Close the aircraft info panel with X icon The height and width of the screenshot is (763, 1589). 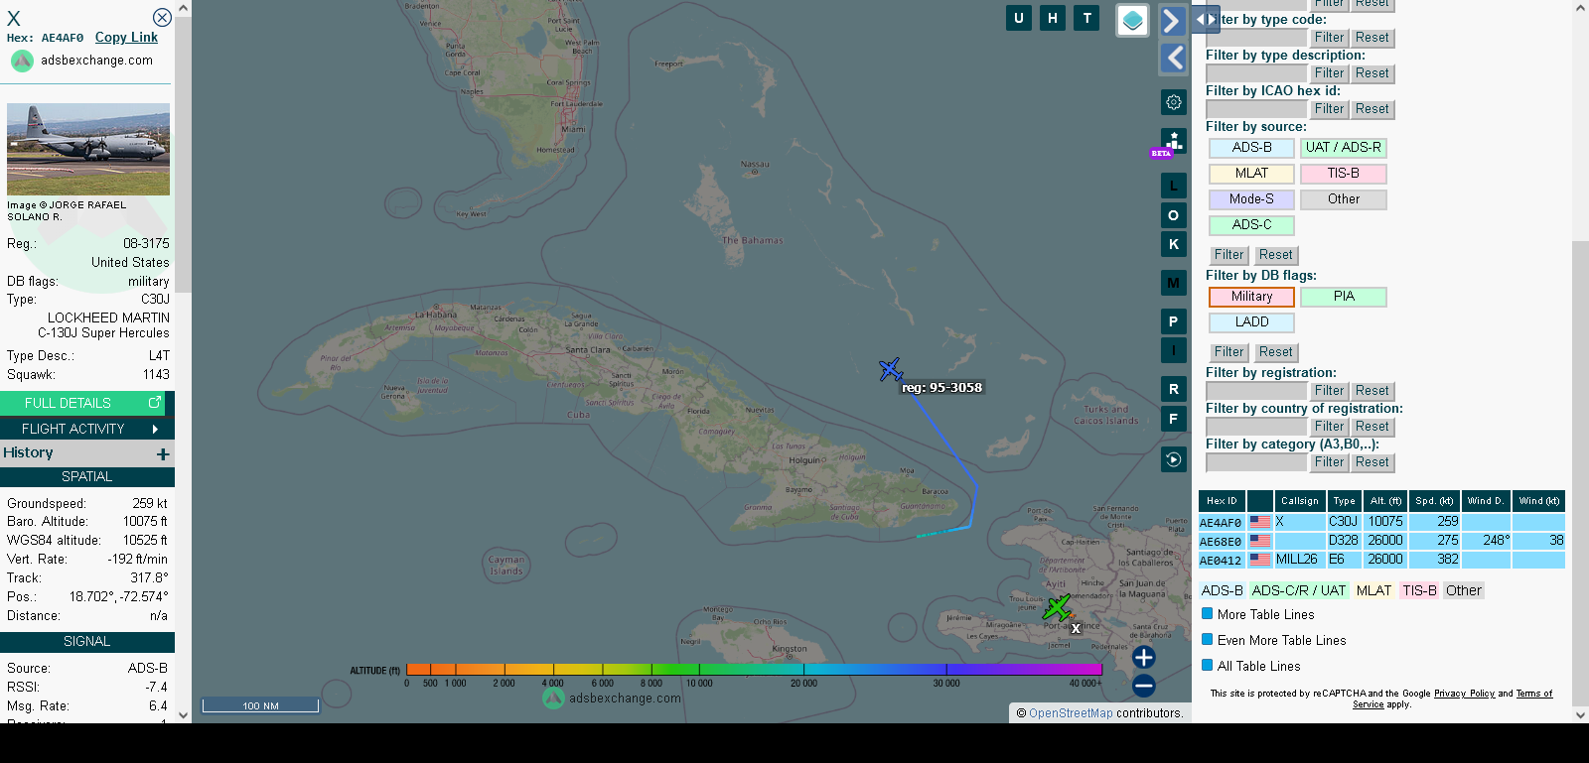162,18
